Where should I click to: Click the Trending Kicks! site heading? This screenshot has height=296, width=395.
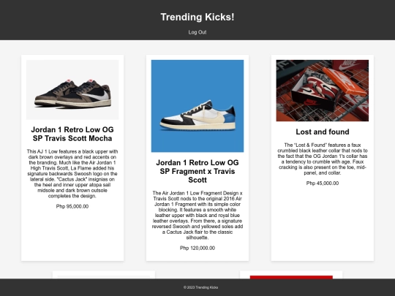point(197,17)
